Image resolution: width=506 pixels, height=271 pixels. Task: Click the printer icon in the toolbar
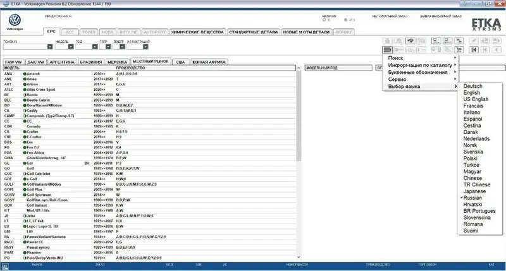click(x=387, y=40)
